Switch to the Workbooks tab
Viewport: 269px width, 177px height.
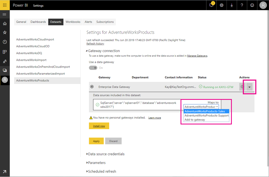(73, 22)
